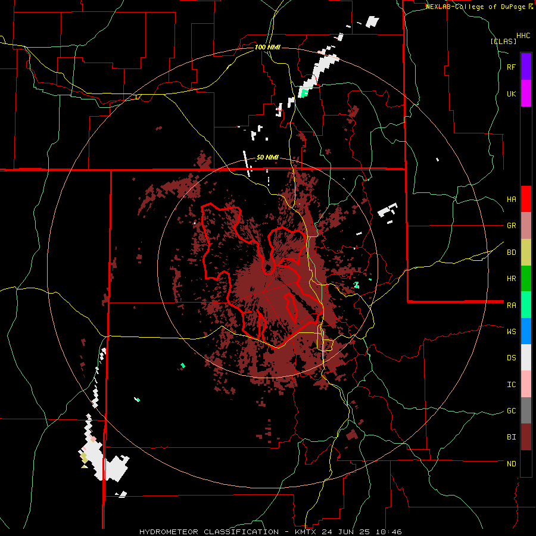This screenshot has width=536, height=536.
Task: Click the UK legend label
Action: 512,94
